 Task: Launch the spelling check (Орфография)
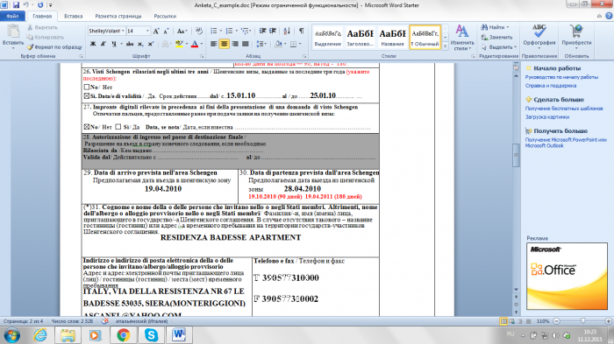(539, 36)
